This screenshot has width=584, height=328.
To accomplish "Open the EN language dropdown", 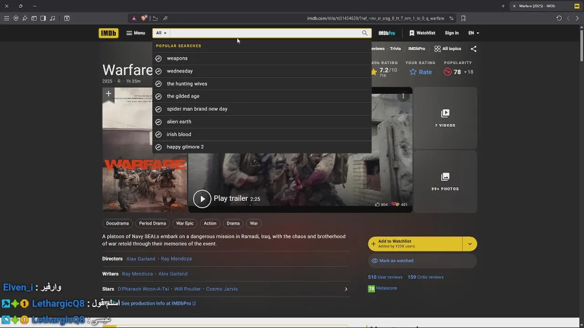I will click(x=474, y=33).
